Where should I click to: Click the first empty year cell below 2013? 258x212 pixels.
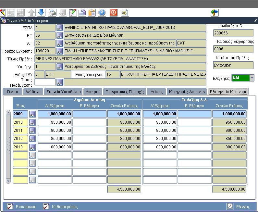tap(20, 155)
